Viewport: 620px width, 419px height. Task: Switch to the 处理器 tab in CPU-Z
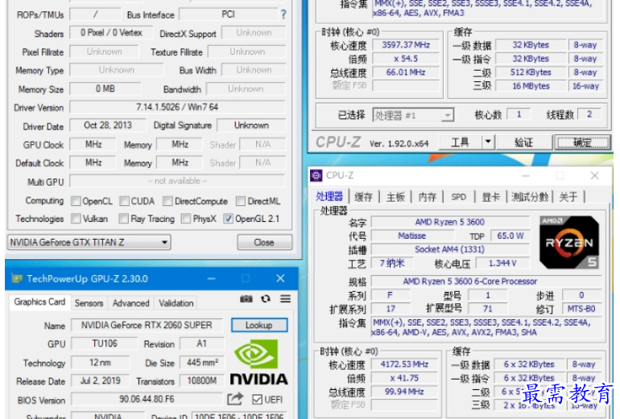point(329,196)
